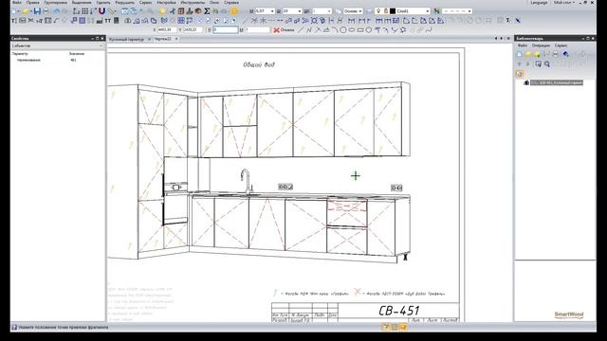Click the Y coordinate input field
The height and width of the screenshot is (341, 607).
click(193, 29)
